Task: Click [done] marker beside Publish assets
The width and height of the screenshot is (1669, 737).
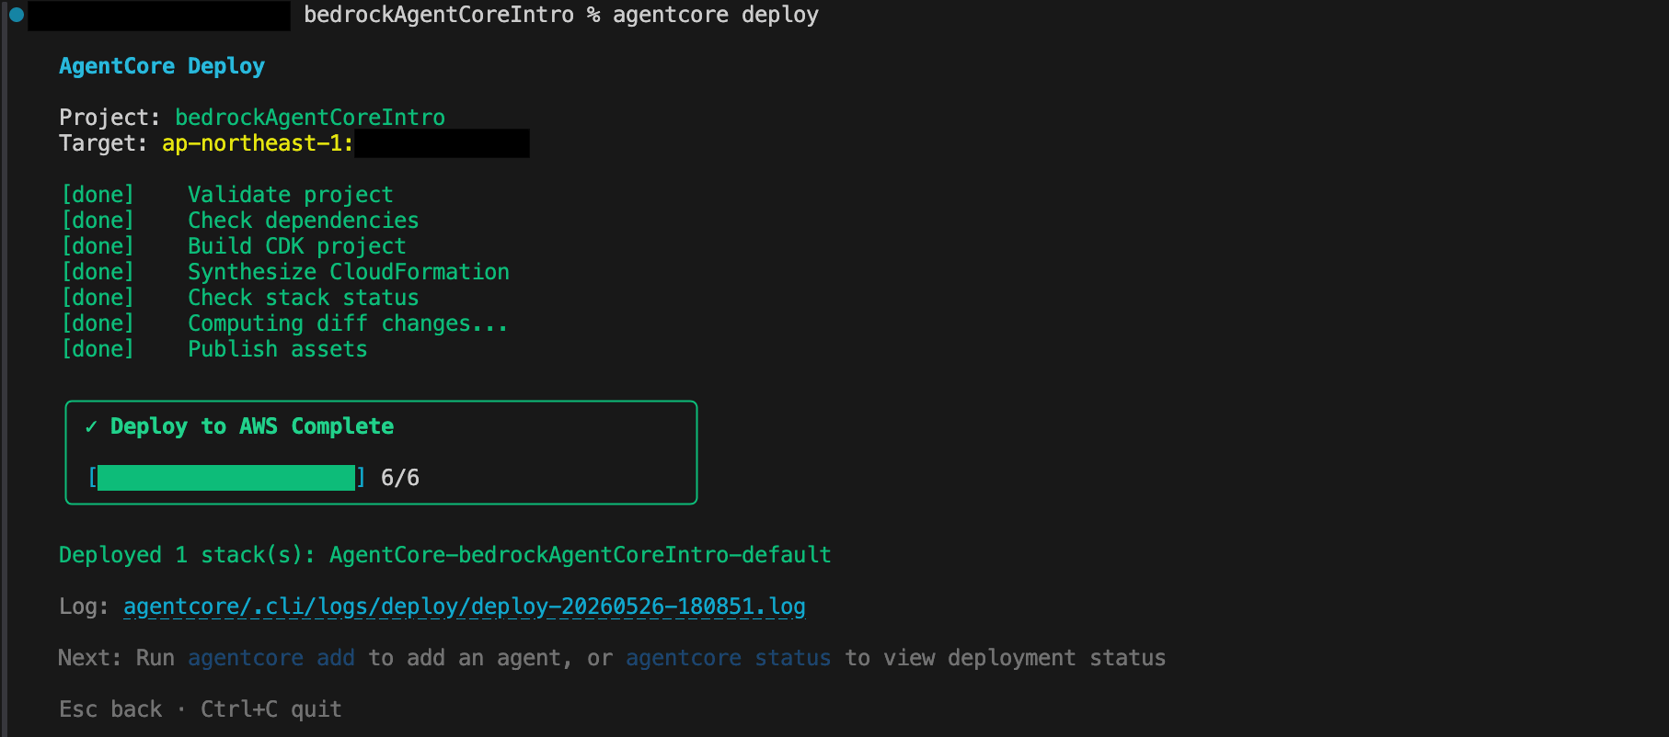Action: pyautogui.click(x=98, y=349)
